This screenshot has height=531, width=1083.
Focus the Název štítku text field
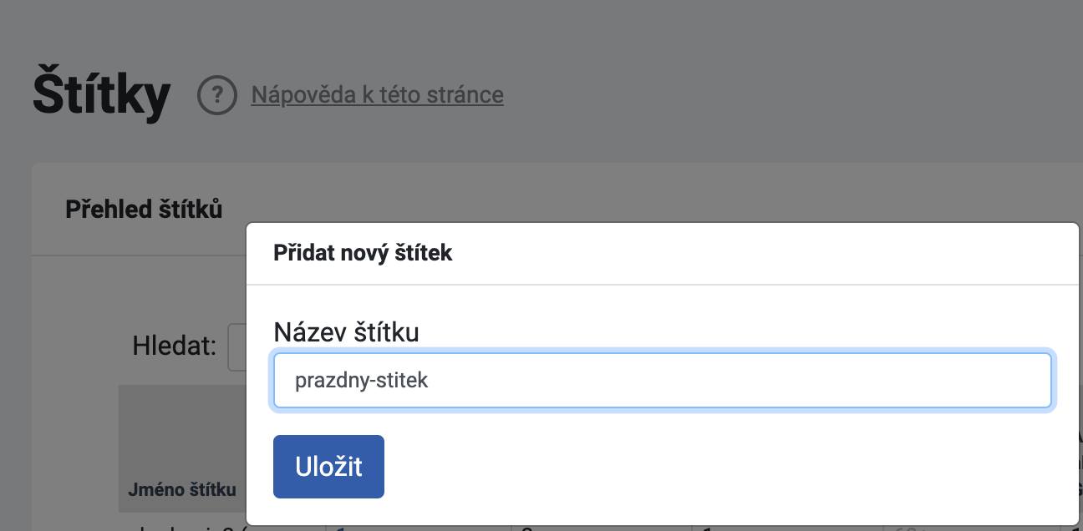tap(662, 381)
